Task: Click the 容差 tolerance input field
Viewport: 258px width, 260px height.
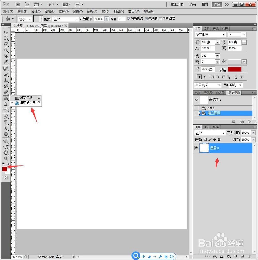Action: coord(122,19)
